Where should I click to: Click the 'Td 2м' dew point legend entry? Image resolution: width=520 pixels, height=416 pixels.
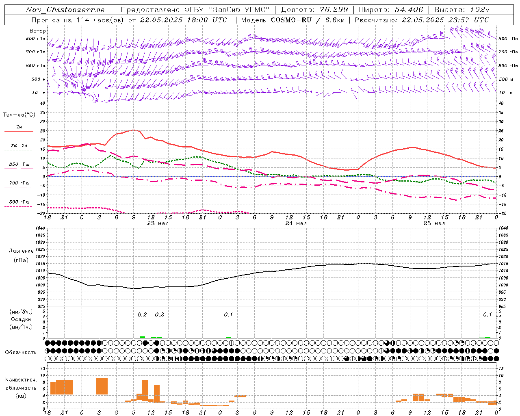[x=19, y=145]
